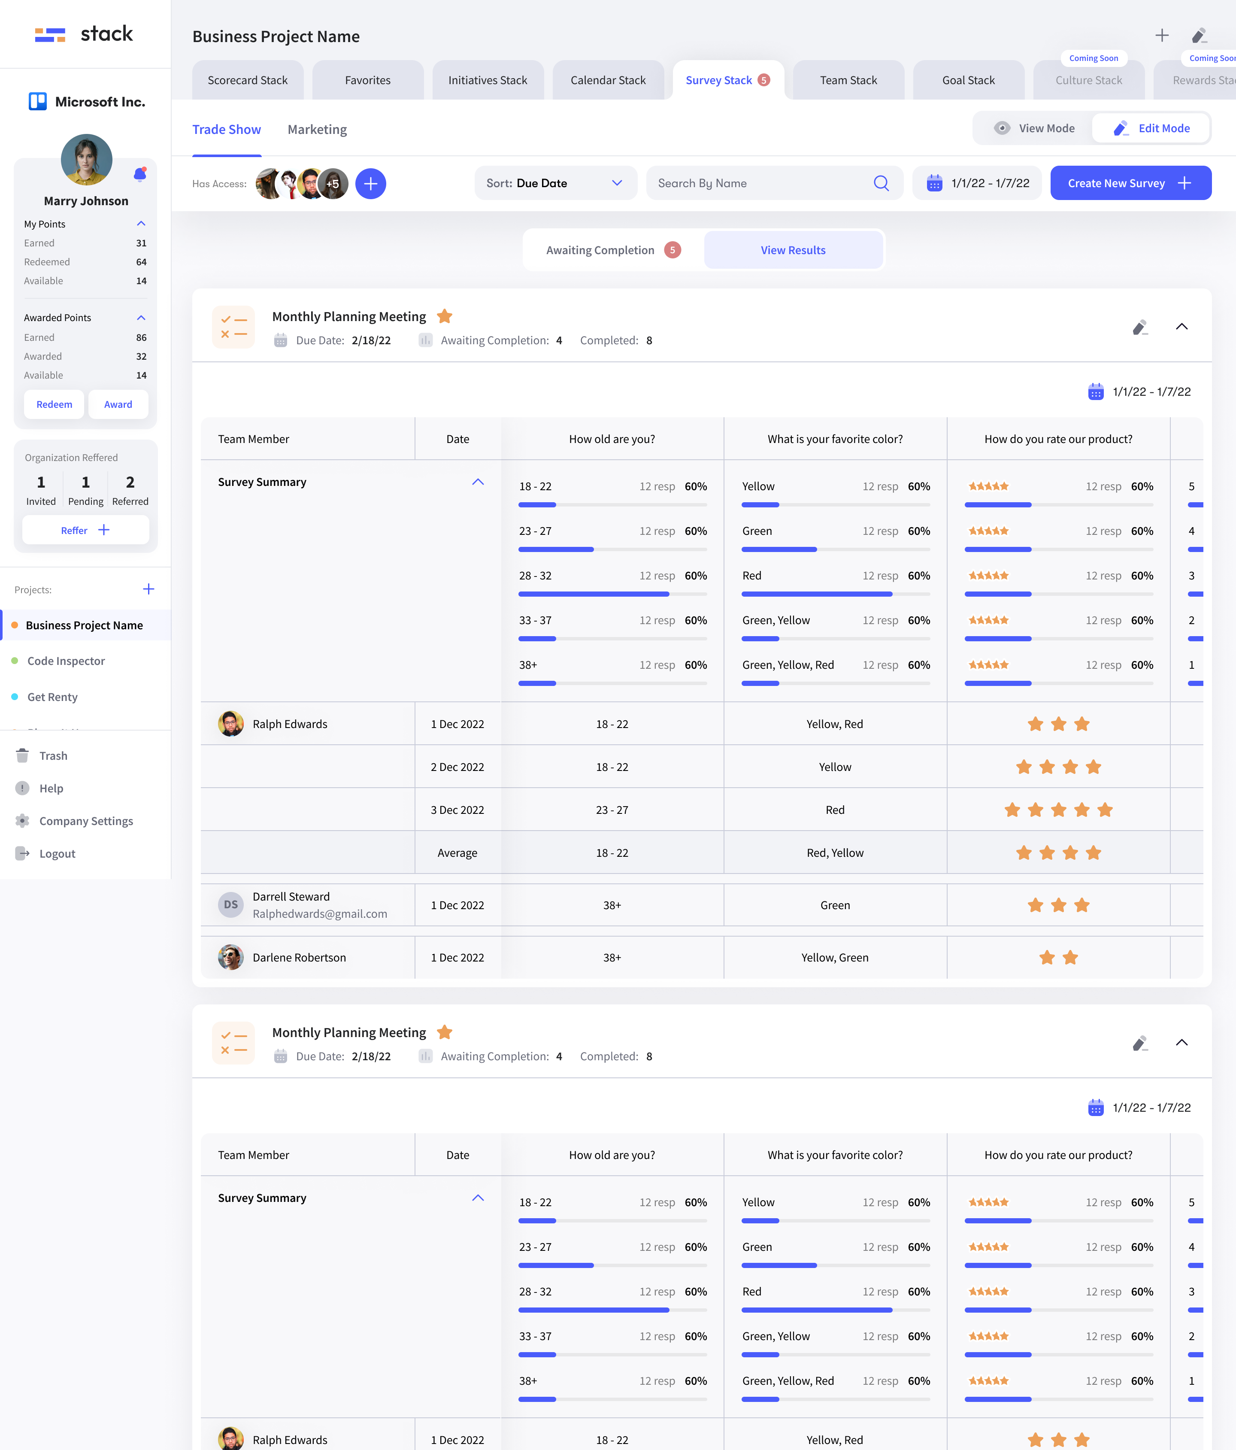Collapse the first Survey Summary row
Viewport: 1236px width, 1450px height.
(x=478, y=482)
